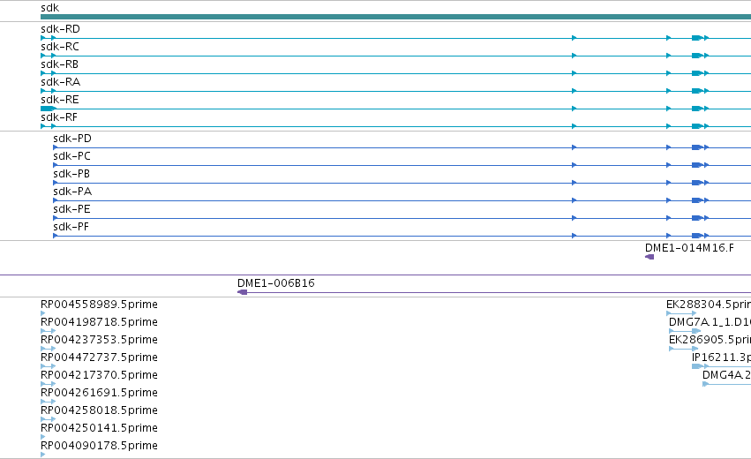Select the sdk-PF protein label
This screenshot has width=751, height=459.
pos(71,227)
